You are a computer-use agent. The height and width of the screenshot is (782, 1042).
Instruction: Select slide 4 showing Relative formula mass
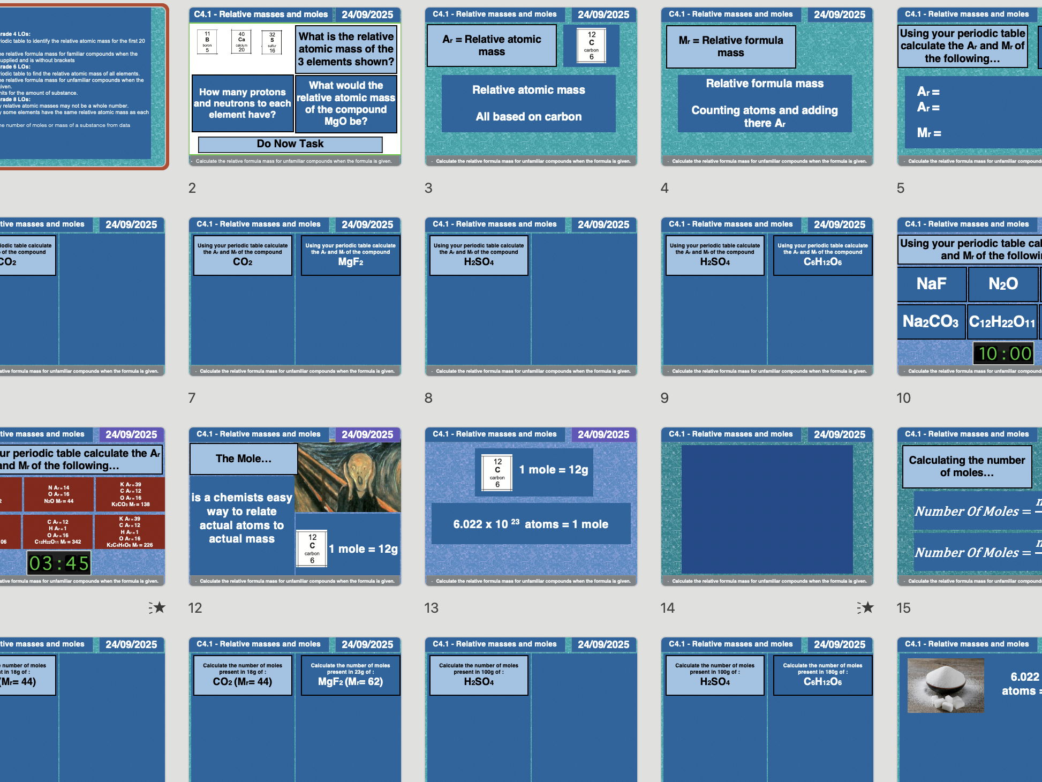click(x=768, y=86)
